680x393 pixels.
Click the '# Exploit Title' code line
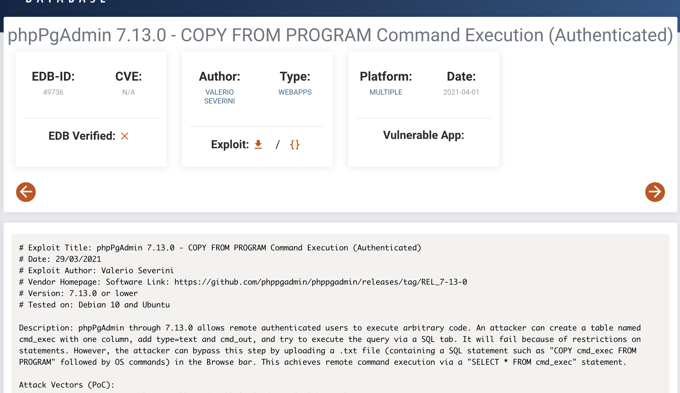[220, 248]
